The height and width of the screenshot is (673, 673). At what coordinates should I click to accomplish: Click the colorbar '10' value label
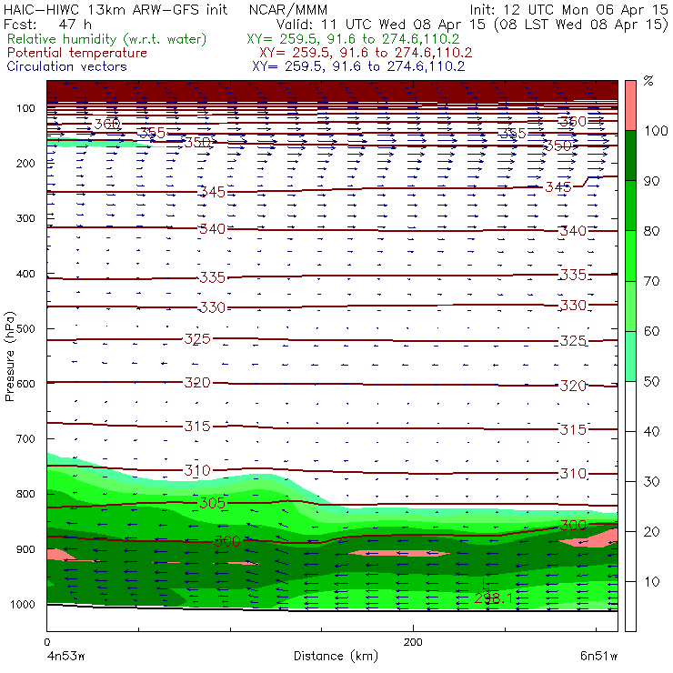click(x=651, y=582)
